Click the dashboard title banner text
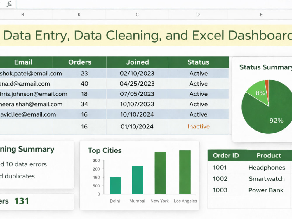 [147, 35]
